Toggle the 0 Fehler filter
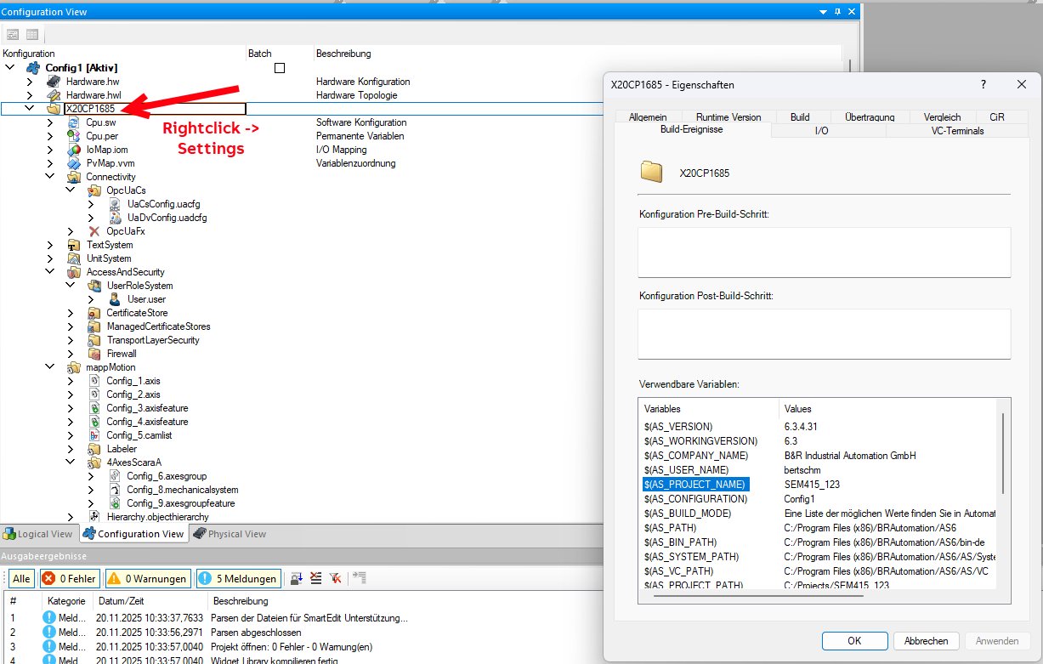This screenshot has width=1043, height=664. coord(69,579)
